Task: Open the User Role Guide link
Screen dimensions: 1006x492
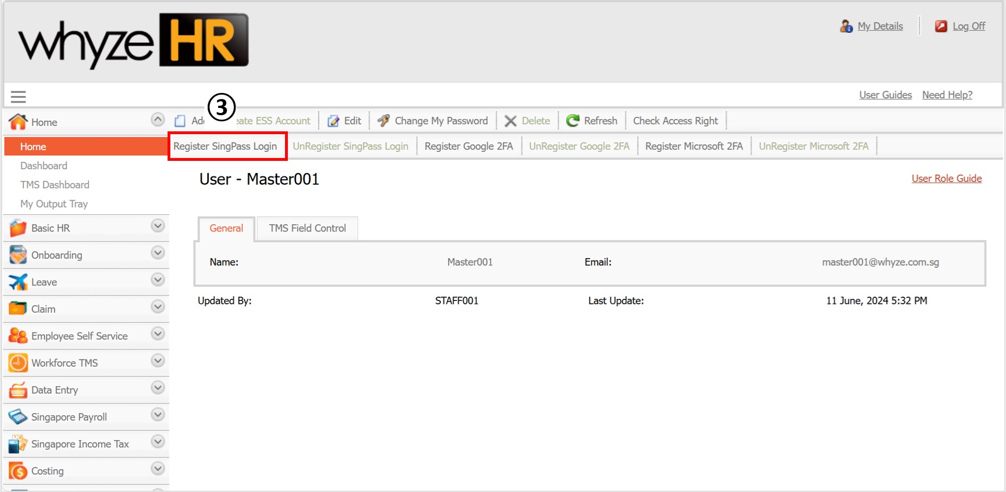Action: point(946,179)
